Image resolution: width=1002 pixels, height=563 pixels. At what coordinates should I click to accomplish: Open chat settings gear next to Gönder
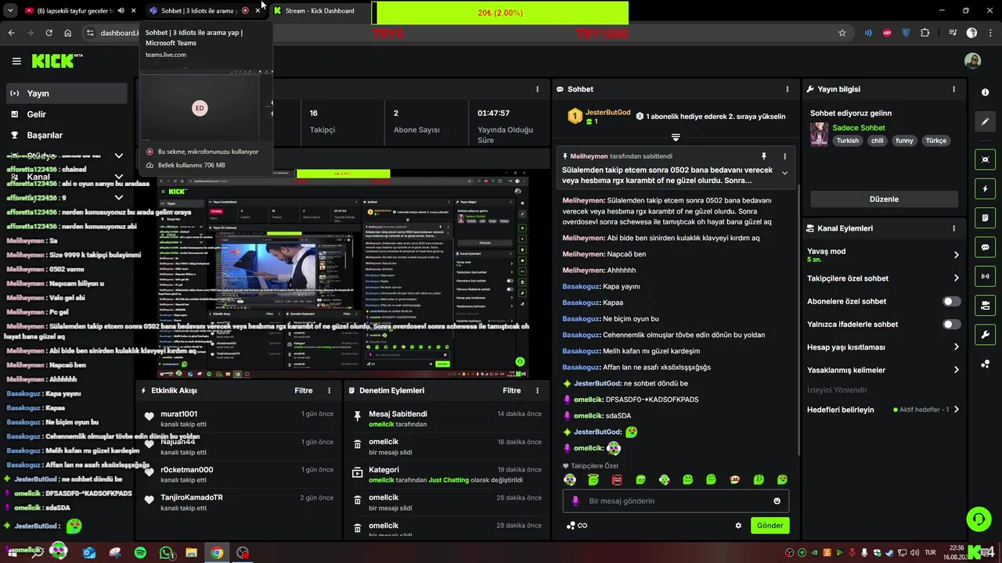(738, 525)
